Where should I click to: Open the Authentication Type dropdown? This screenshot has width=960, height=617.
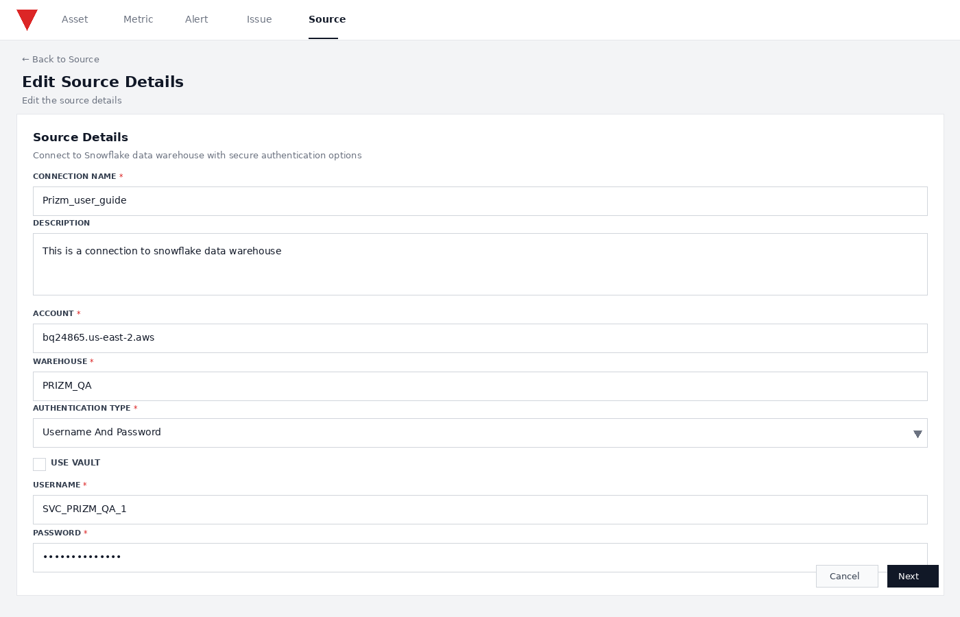point(480,433)
